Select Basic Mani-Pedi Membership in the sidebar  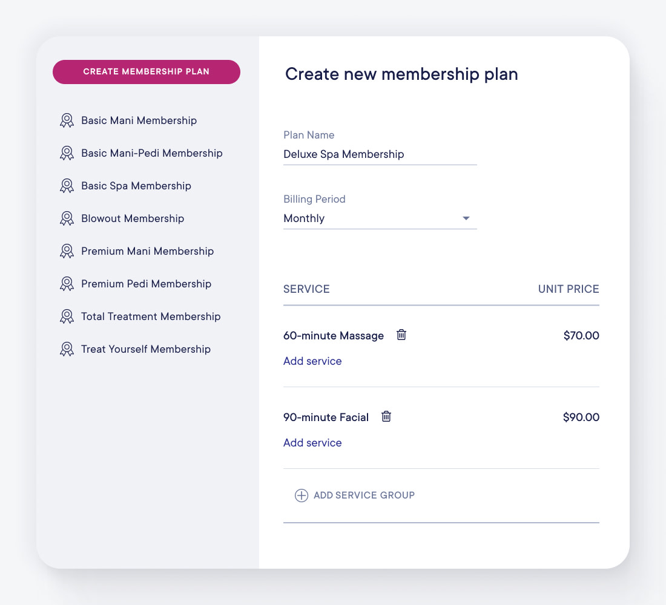click(152, 153)
